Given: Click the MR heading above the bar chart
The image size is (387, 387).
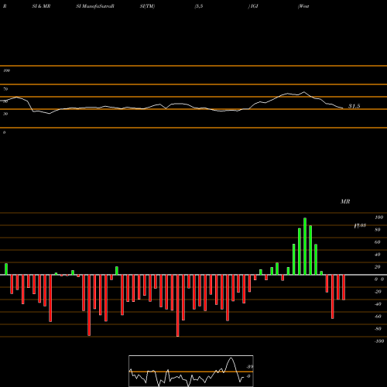Looking at the screenshot, I should click(x=345, y=201).
